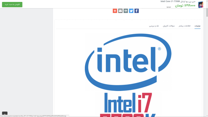Image resolution: width=208 pixels, height=117 pixels.
Task: Click the scroll-to-top arrow button
Action: coord(5,113)
